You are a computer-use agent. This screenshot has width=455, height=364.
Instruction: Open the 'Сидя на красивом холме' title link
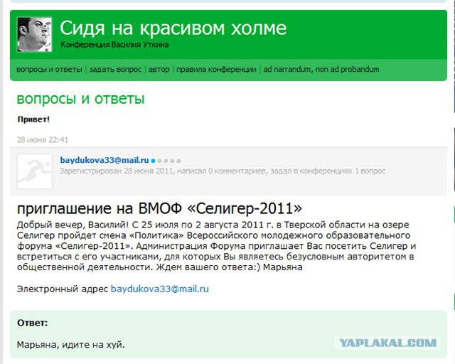pyautogui.click(x=173, y=28)
